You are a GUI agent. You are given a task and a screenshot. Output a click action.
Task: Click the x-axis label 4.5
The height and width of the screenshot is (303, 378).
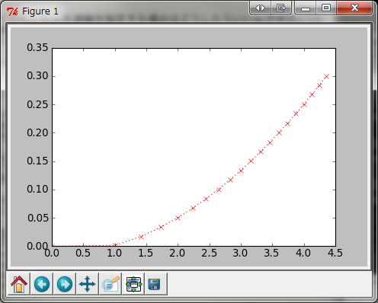tap(335, 253)
